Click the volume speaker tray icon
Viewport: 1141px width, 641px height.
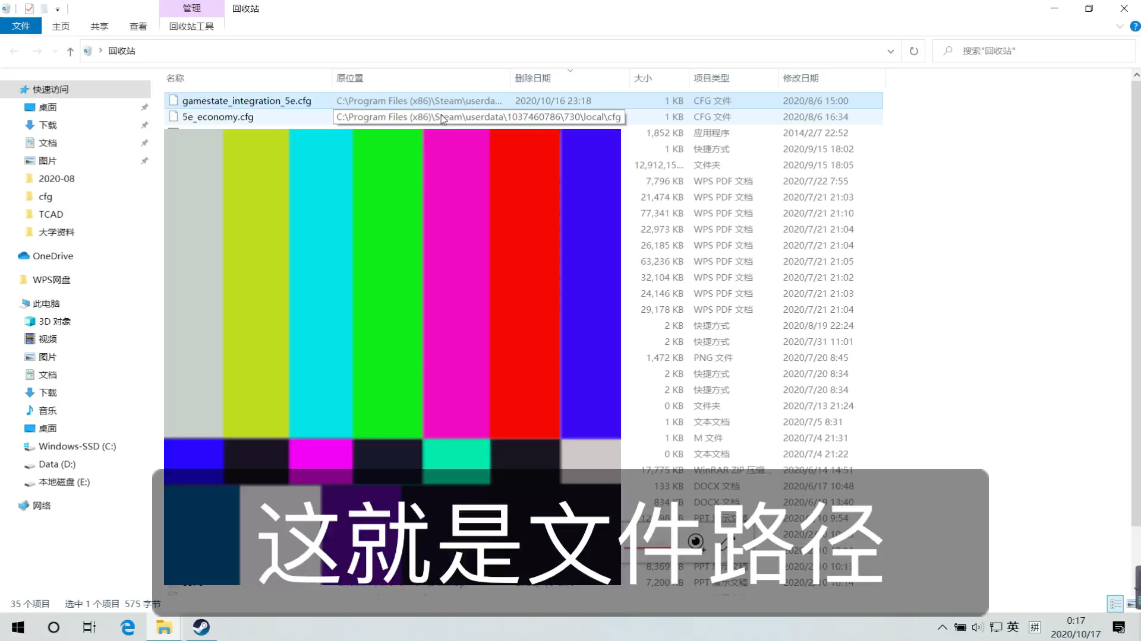coord(978,627)
